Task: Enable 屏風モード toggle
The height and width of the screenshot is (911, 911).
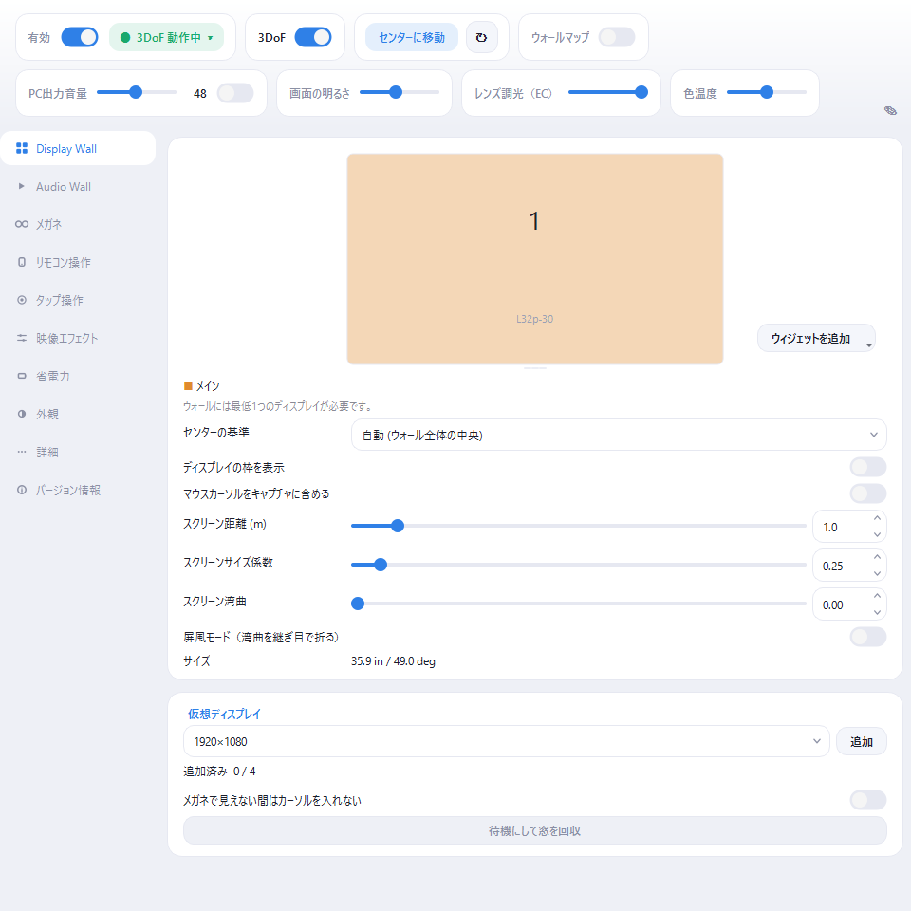Action: [x=868, y=637]
